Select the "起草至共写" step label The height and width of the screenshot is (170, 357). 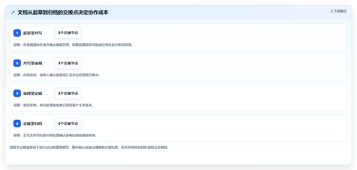pos(33,33)
